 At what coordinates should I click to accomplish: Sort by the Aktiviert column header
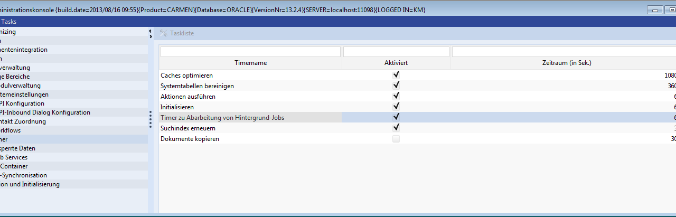coord(396,63)
